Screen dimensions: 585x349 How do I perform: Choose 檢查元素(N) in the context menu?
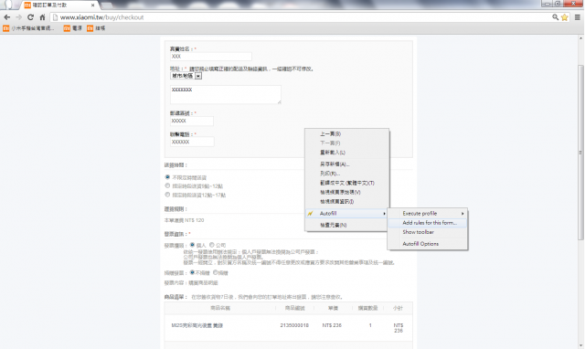pyautogui.click(x=347, y=226)
